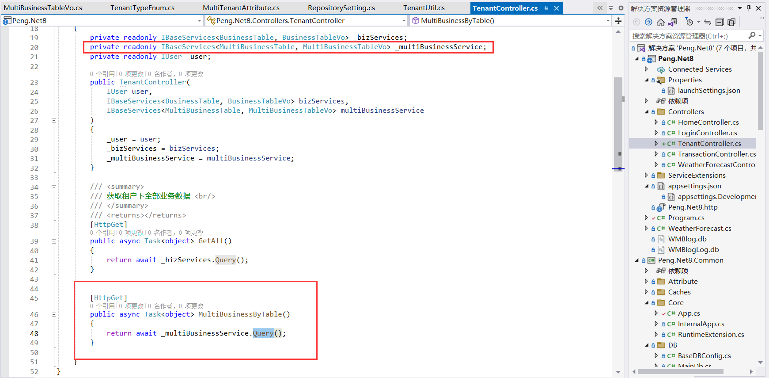Screen dimensions: 769x378
Task: Collapse the constructor at line 27
Action: point(54,120)
